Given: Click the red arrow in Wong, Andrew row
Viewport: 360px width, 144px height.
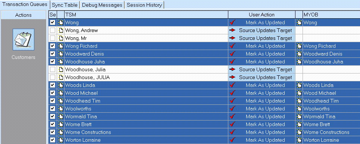Looking at the screenshot, I should [232, 30].
